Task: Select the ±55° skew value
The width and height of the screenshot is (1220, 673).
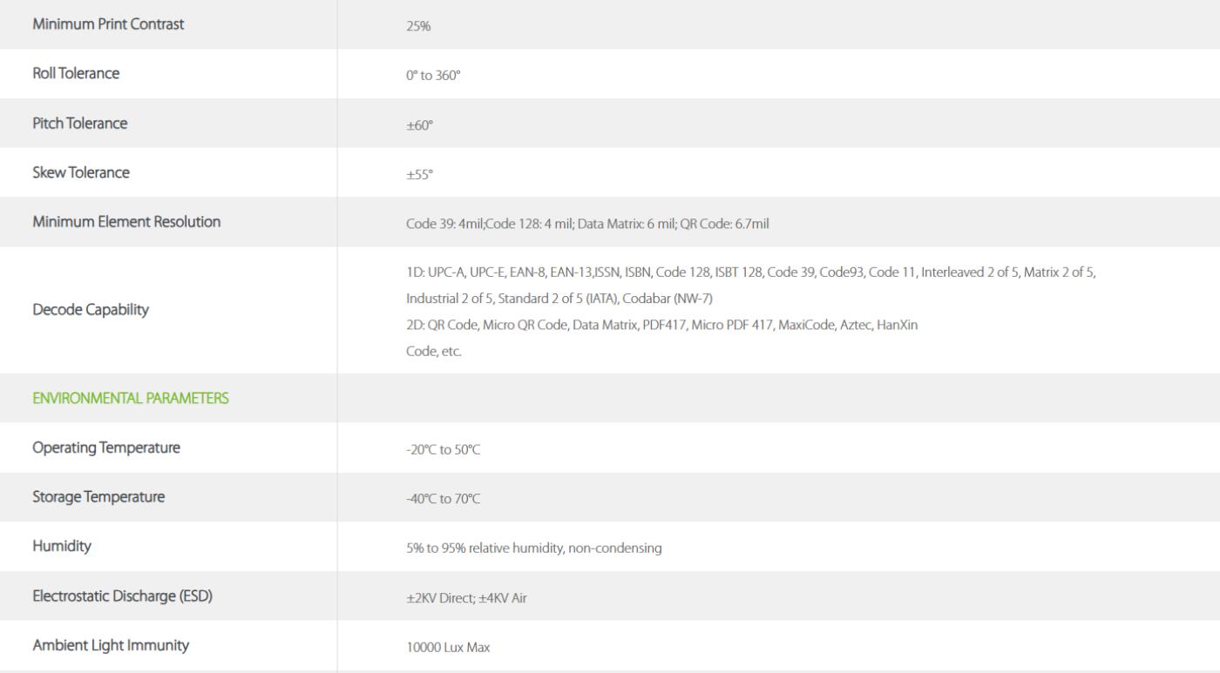Action: pos(419,175)
